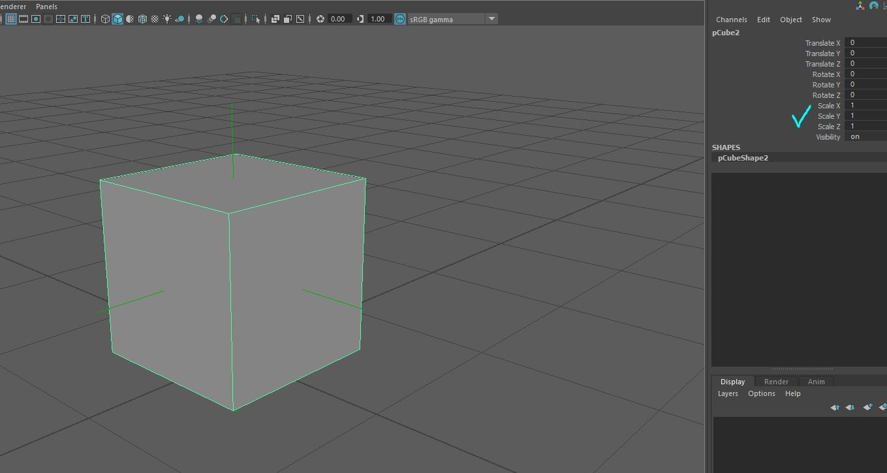Switch to the Render layer tab
Screen dimensions: 887x473
click(x=776, y=382)
